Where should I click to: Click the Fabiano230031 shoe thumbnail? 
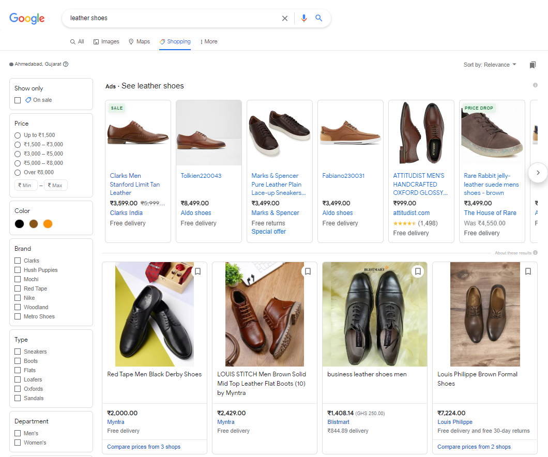coord(351,133)
